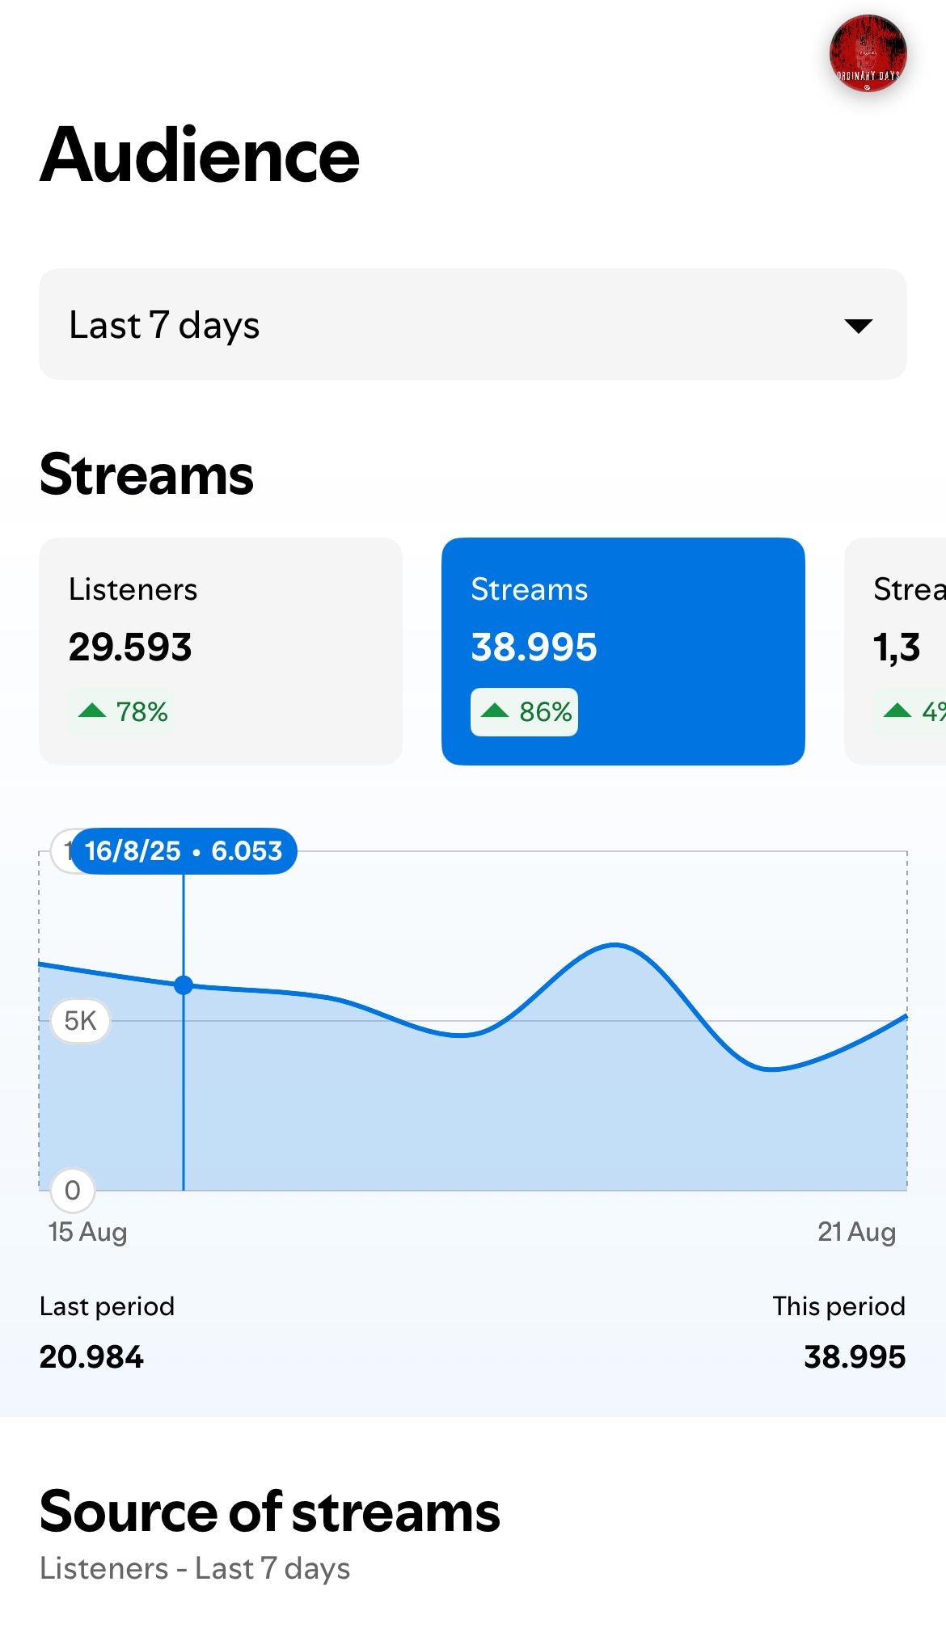Click green up arrow in Listeners card
Image resolution: width=946 pixels, height=1628 pixels.
click(92, 711)
